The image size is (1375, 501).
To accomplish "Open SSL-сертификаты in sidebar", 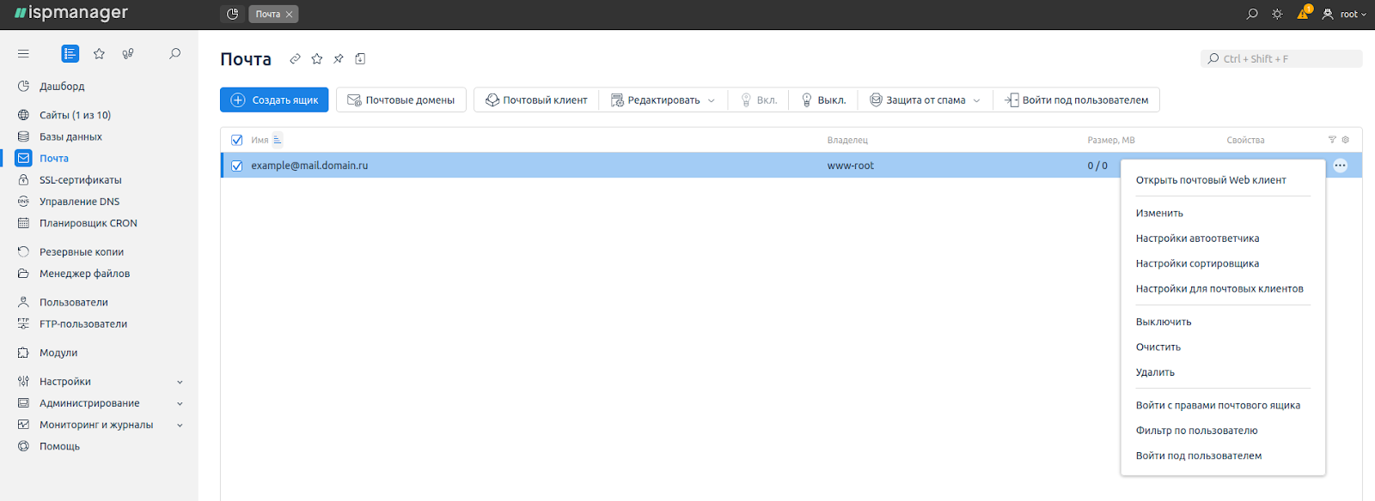I will pos(80,180).
